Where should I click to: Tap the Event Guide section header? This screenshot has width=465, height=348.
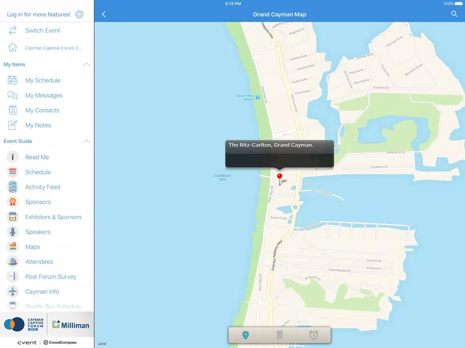tap(18, 141)
